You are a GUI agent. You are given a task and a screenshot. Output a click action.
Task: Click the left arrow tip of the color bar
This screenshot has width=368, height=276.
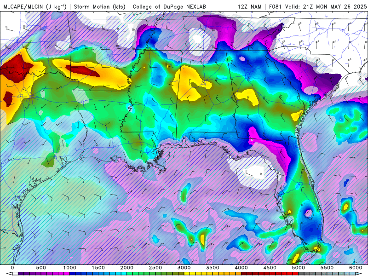[9, 274]
